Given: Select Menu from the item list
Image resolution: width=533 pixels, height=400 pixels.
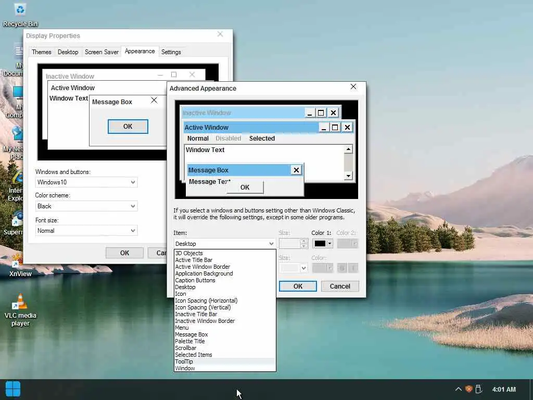Looking at the screenshot, I should tap(225, 328).
